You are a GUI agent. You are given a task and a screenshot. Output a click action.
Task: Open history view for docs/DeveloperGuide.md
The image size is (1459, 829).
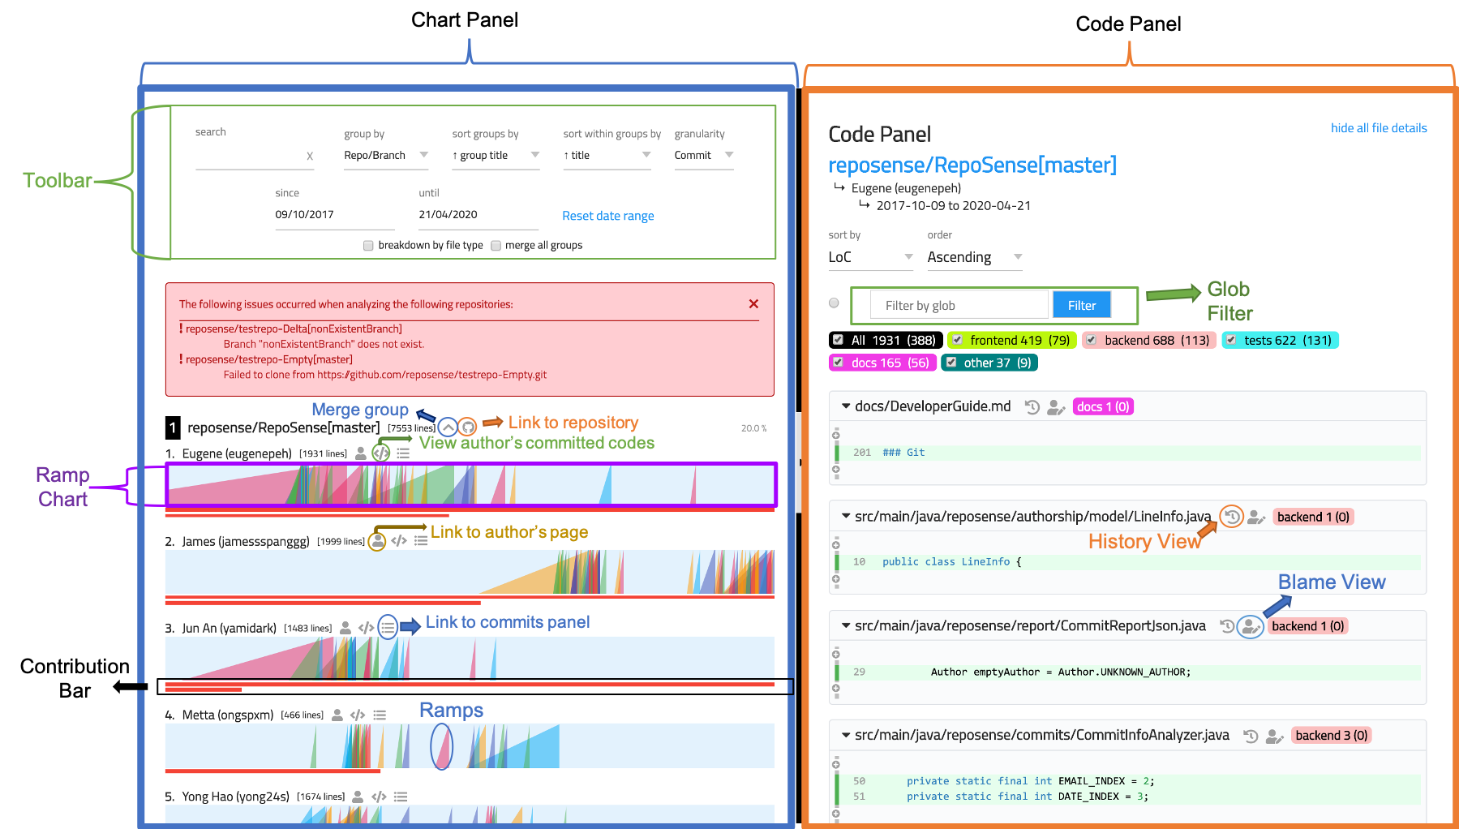click(1032, 406)
